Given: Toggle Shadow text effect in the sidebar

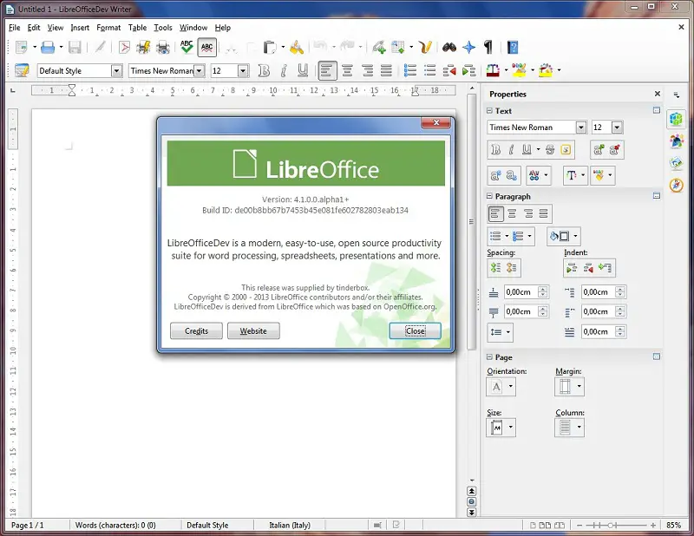Looking at the screenshot, I should tap(566, 150).
